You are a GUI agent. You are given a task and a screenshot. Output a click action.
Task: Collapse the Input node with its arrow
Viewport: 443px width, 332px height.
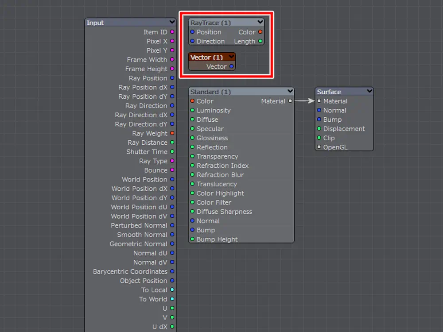(x=172, y=22)
